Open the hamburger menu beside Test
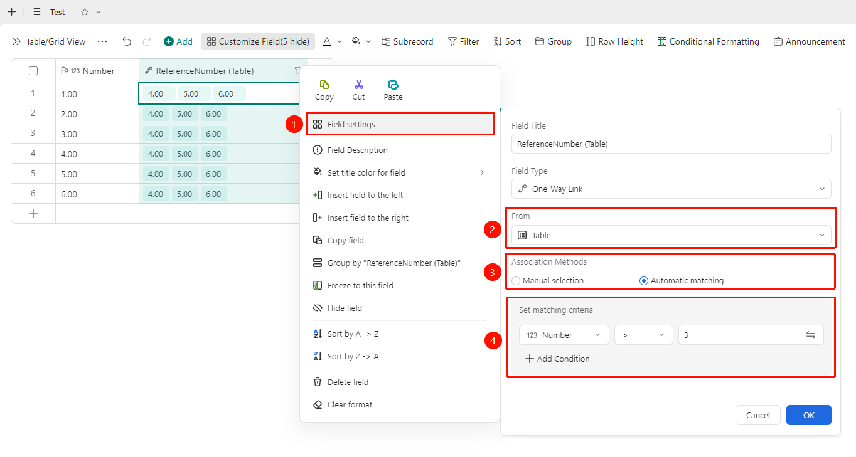This screenshot has height=457, width=856. pos(37,12)
